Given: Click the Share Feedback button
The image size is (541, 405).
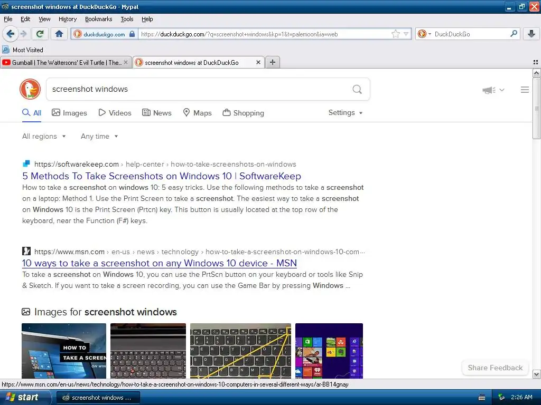Looking at the screenshot, I should (495, 368).
